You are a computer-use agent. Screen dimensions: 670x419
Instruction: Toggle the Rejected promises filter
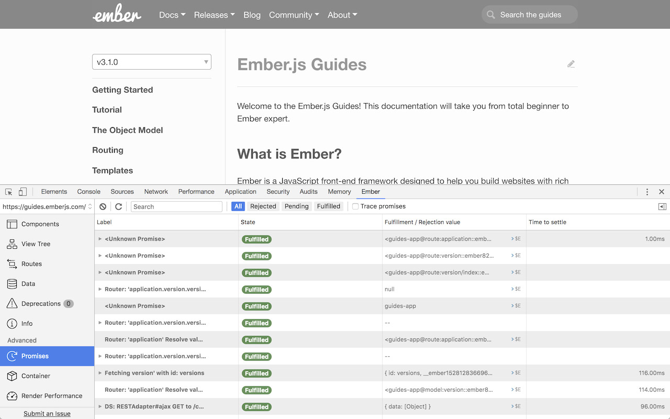pyautogui.click(x=263, y=206)
